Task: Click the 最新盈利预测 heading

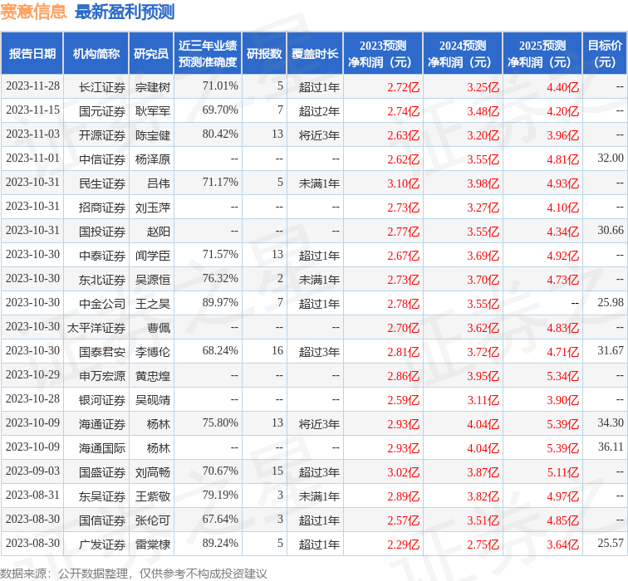Action: coord(125,12)
